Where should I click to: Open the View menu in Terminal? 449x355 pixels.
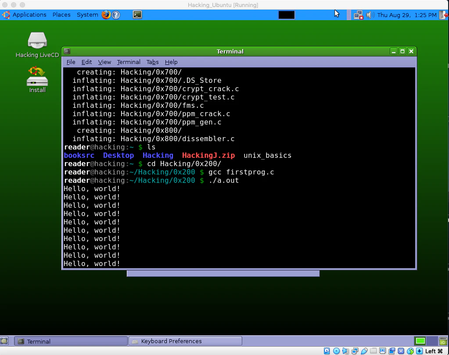pyautogui.click(x=104, y=62)
